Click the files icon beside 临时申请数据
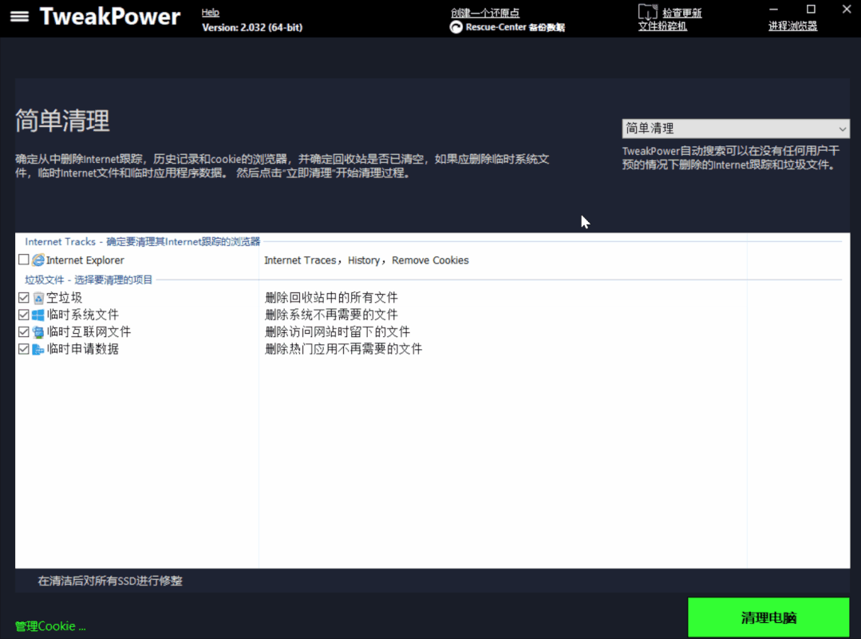Viewport: 861px width, 639px height. 38,348
